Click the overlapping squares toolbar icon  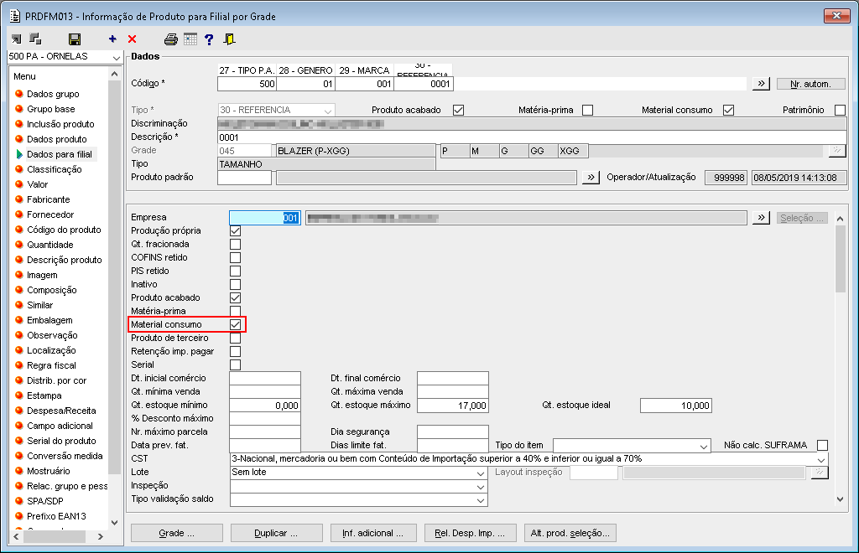click(35, 39)
